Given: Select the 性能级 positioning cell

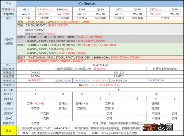Looking at the screenshot, I should point(165,18).
